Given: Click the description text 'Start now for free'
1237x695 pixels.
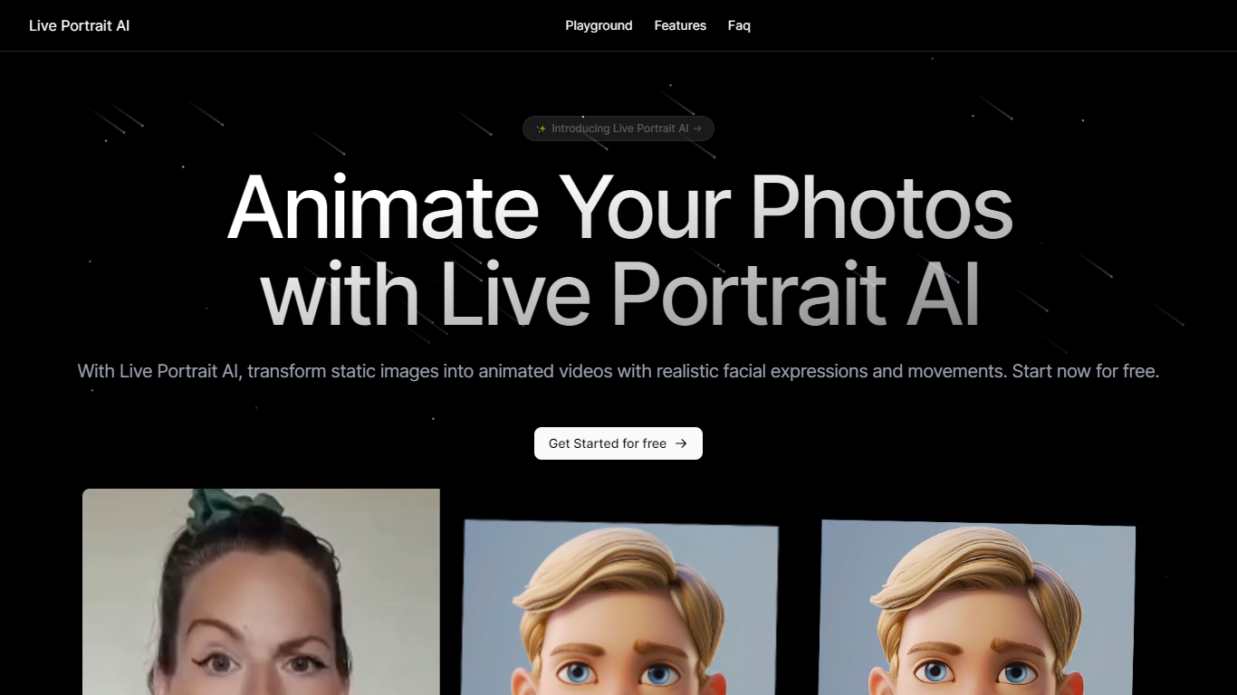Looking at the screenshot, I should click(x=1086, y=371).
